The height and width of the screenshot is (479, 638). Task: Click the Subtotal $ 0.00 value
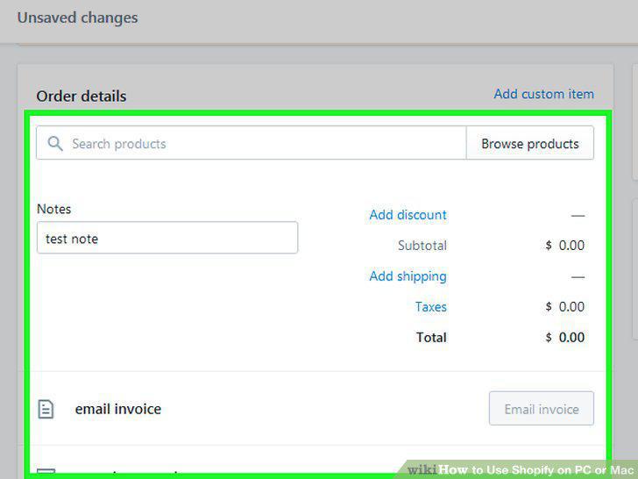point(564,246)
